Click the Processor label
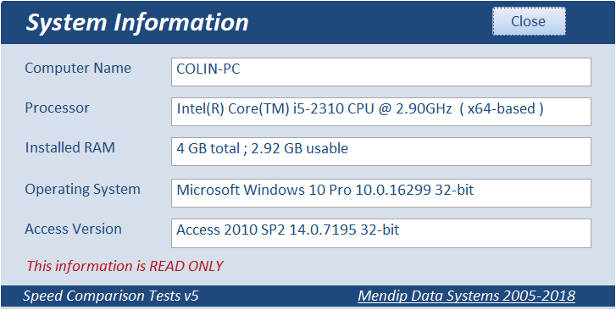The width and height of the screenshot is (616, 310). [57, 108]
